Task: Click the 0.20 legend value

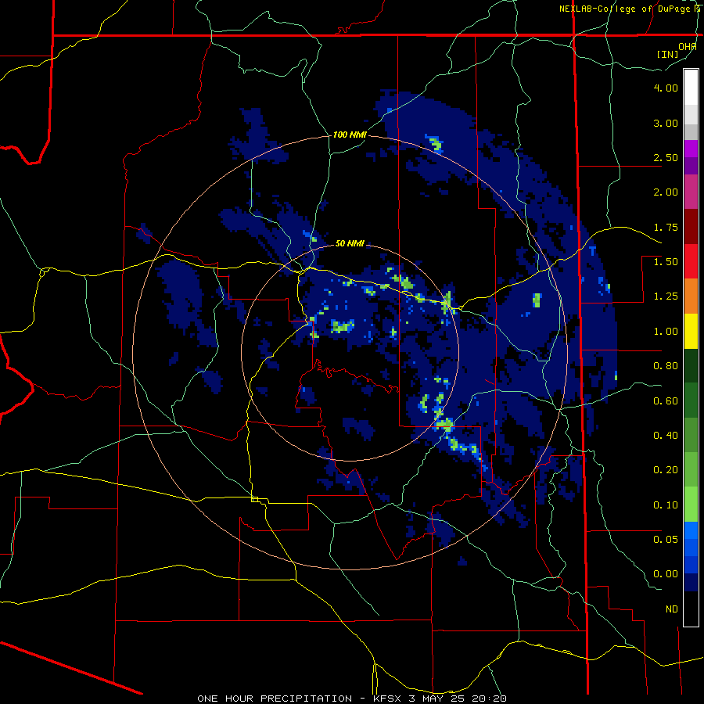Action: 666,470
